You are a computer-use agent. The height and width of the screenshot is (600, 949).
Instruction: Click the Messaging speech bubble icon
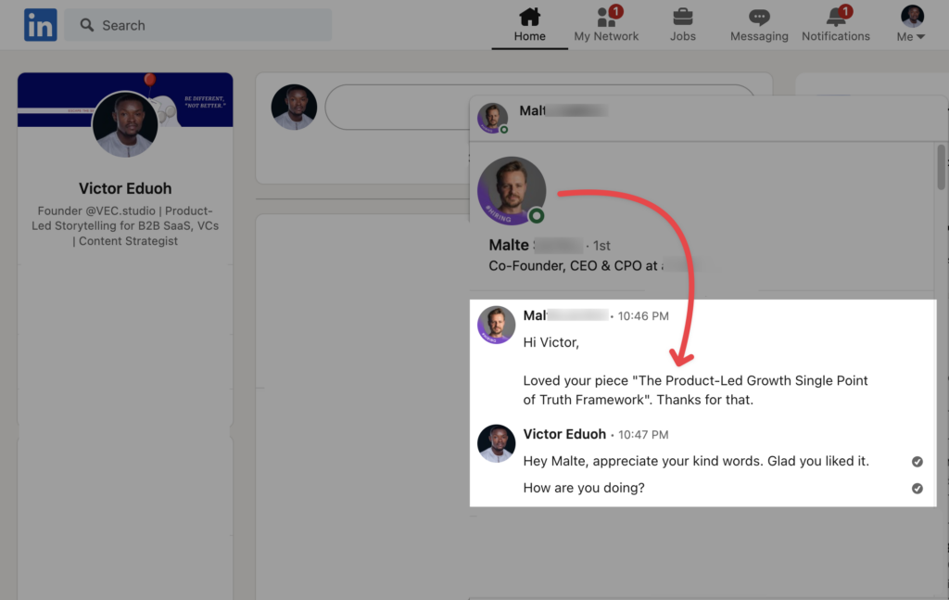click(759, 17)
